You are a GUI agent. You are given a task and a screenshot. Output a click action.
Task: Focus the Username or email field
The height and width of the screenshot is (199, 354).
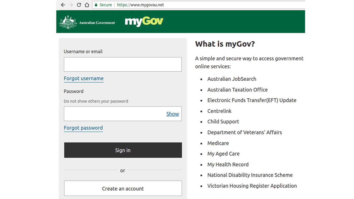123,64
